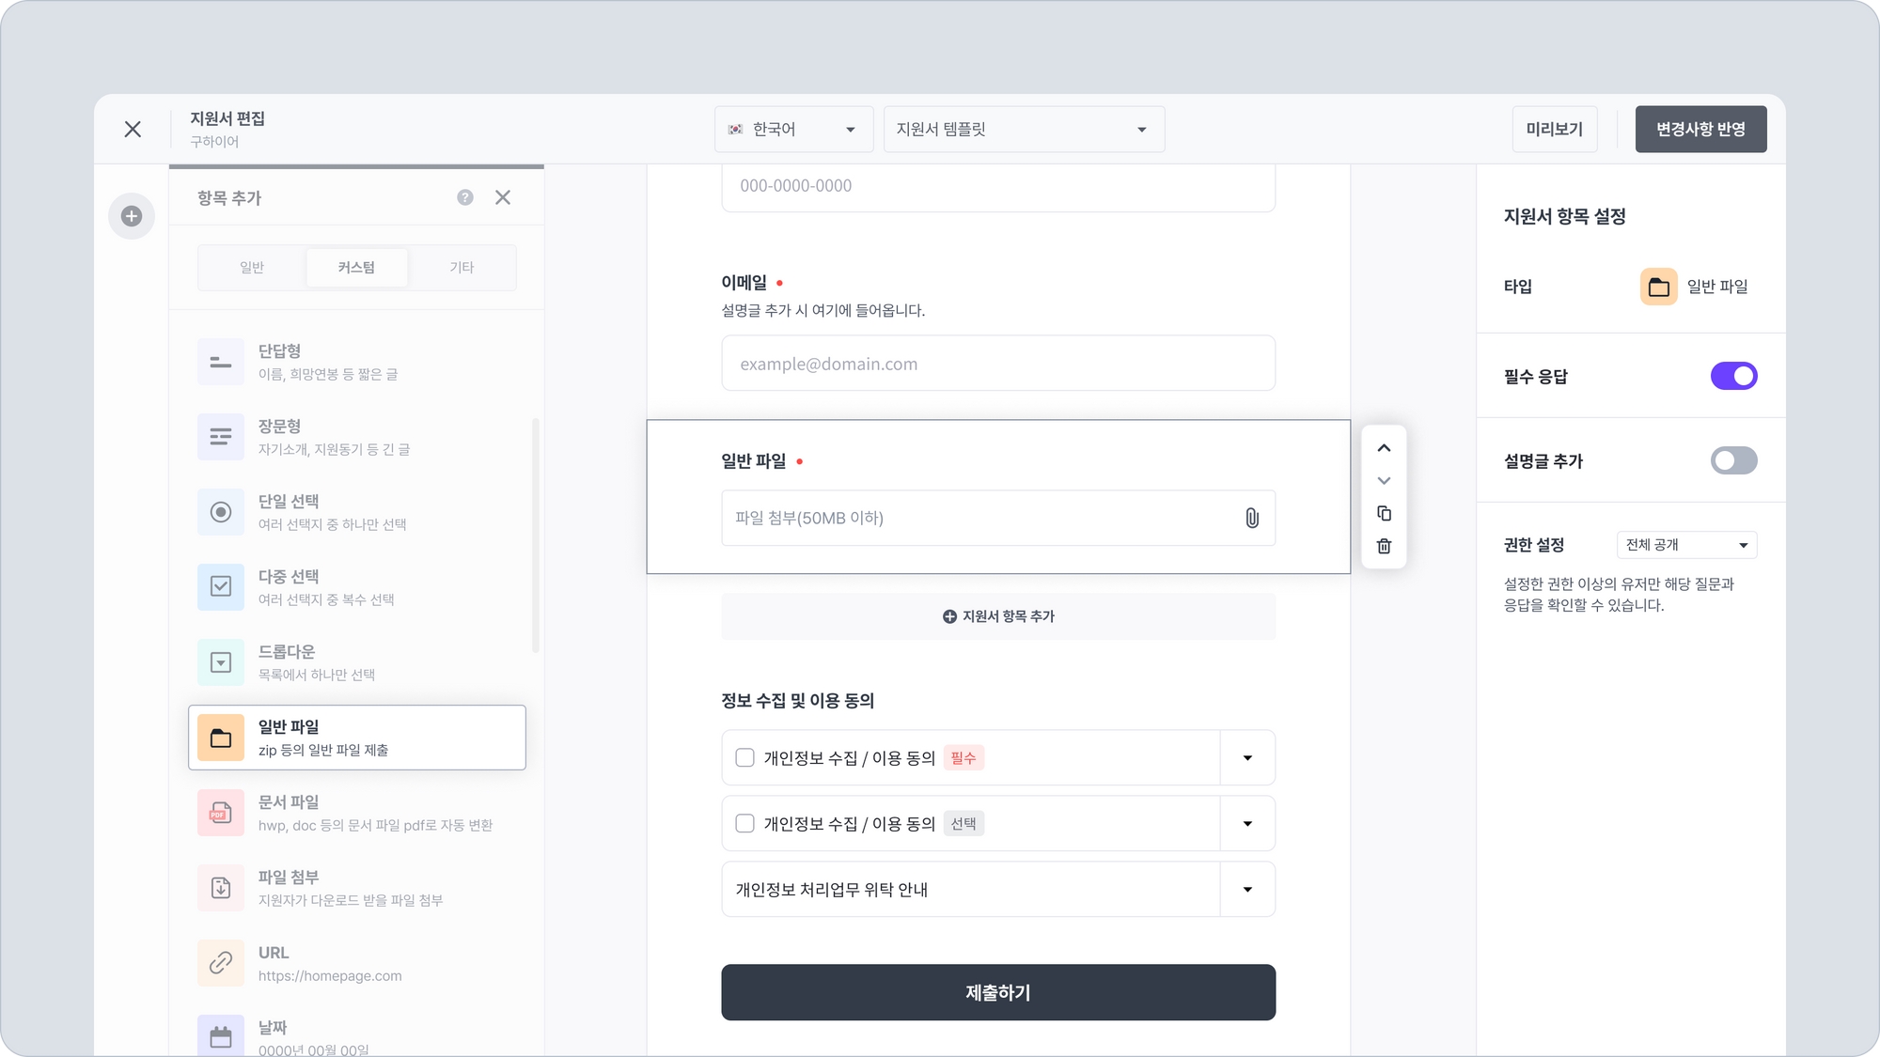Switch to the 일반 tab
This screenshot has width=1880, height=1057.
tap(252, 268)
